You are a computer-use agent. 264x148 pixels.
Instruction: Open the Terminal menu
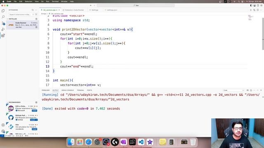tap(55, 1)
